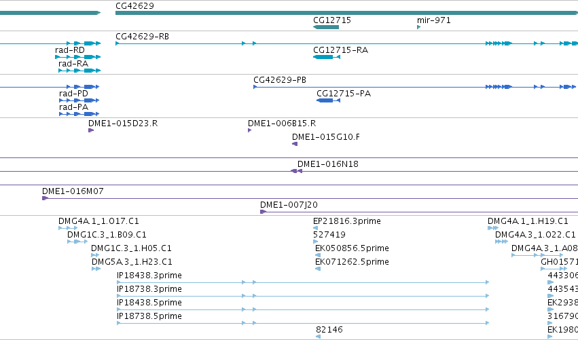Click the EP21816.3prime arrow glyph

tap(315, 228)
